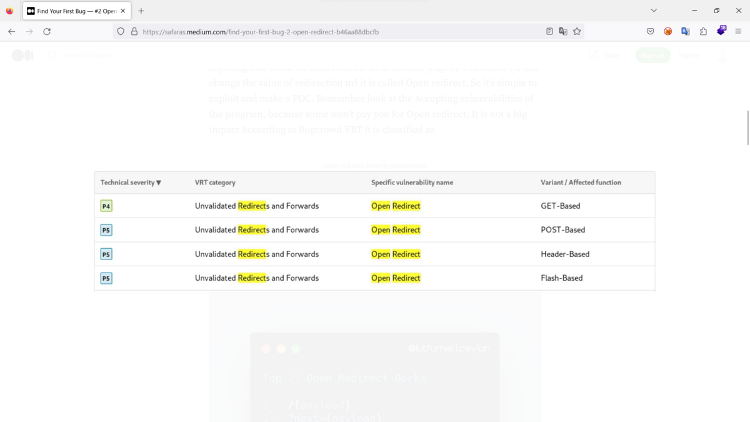Select Open Redirect in the POST-Based row

396,230
